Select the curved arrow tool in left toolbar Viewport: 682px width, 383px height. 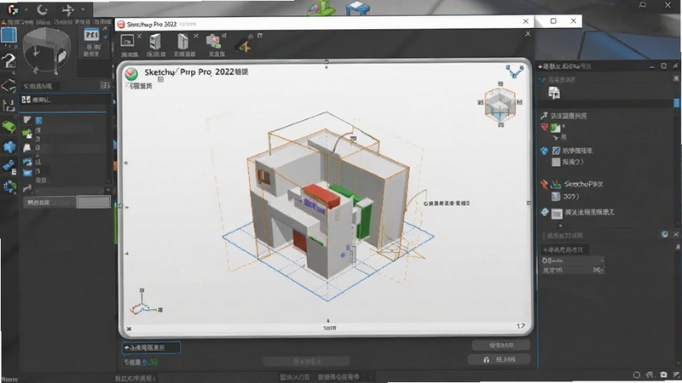coord(9,60)
